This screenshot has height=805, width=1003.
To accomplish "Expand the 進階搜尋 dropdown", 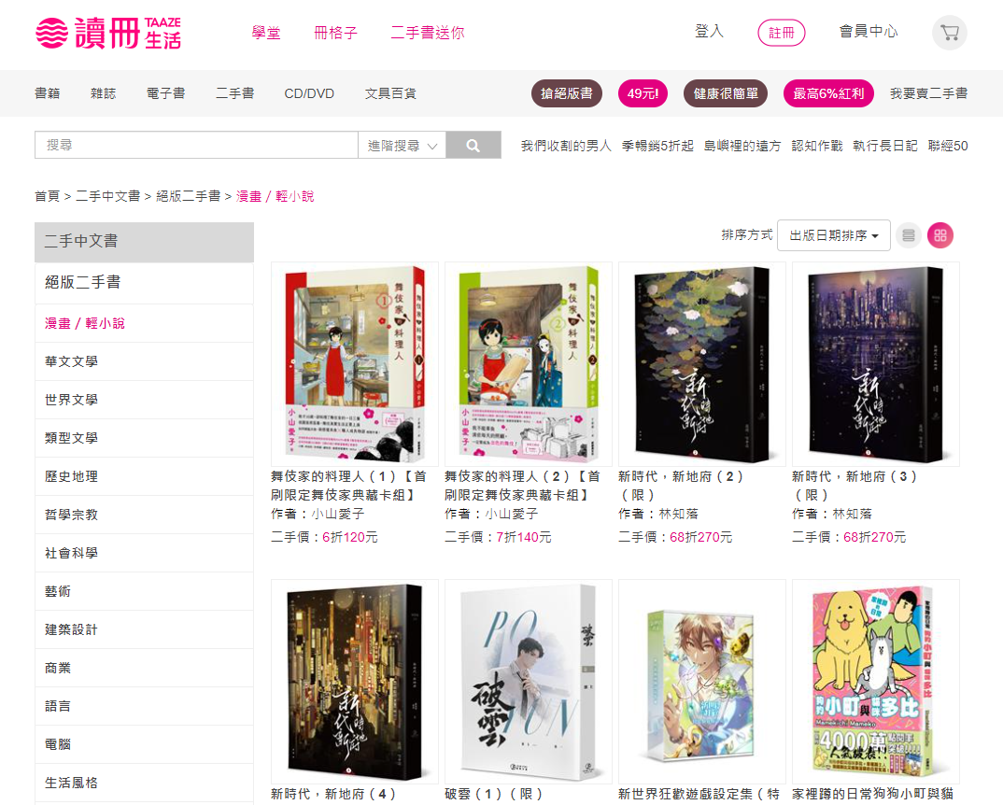I will [403, 146].
